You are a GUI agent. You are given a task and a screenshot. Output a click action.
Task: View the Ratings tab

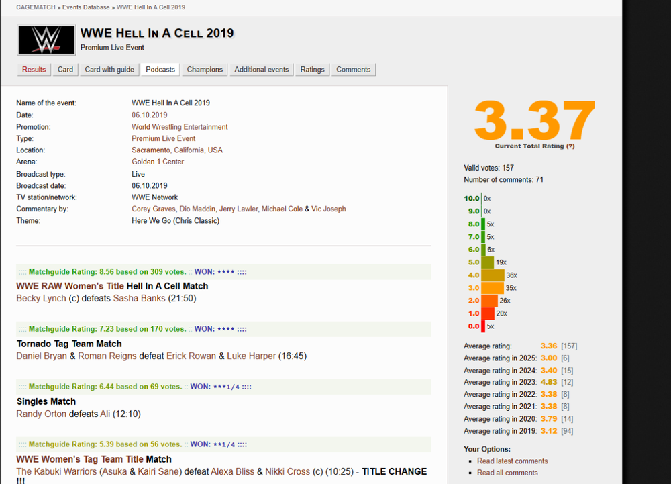tap(312, 70)
